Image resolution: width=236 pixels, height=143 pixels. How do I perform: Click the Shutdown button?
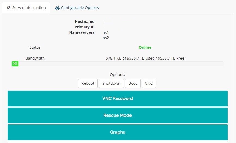click(x=111, y=83)
